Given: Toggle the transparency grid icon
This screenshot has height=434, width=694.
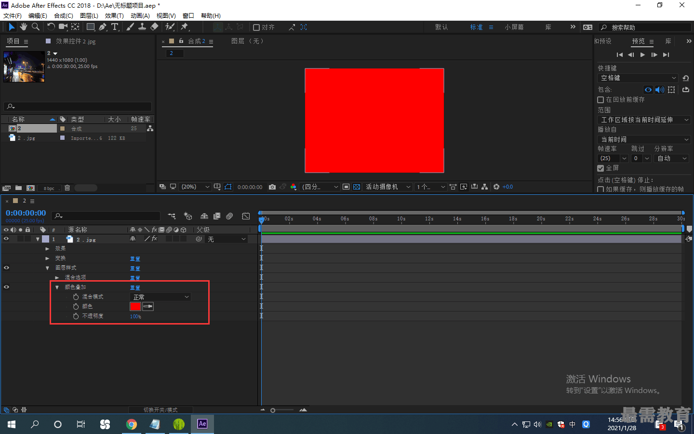Looking at the screenshot, I should click(x=357, y=187).
